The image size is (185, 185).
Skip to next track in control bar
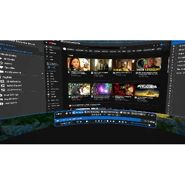coord(114,122)
